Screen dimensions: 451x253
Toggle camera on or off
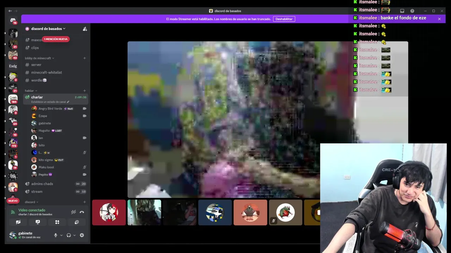[x=18, y=222]
